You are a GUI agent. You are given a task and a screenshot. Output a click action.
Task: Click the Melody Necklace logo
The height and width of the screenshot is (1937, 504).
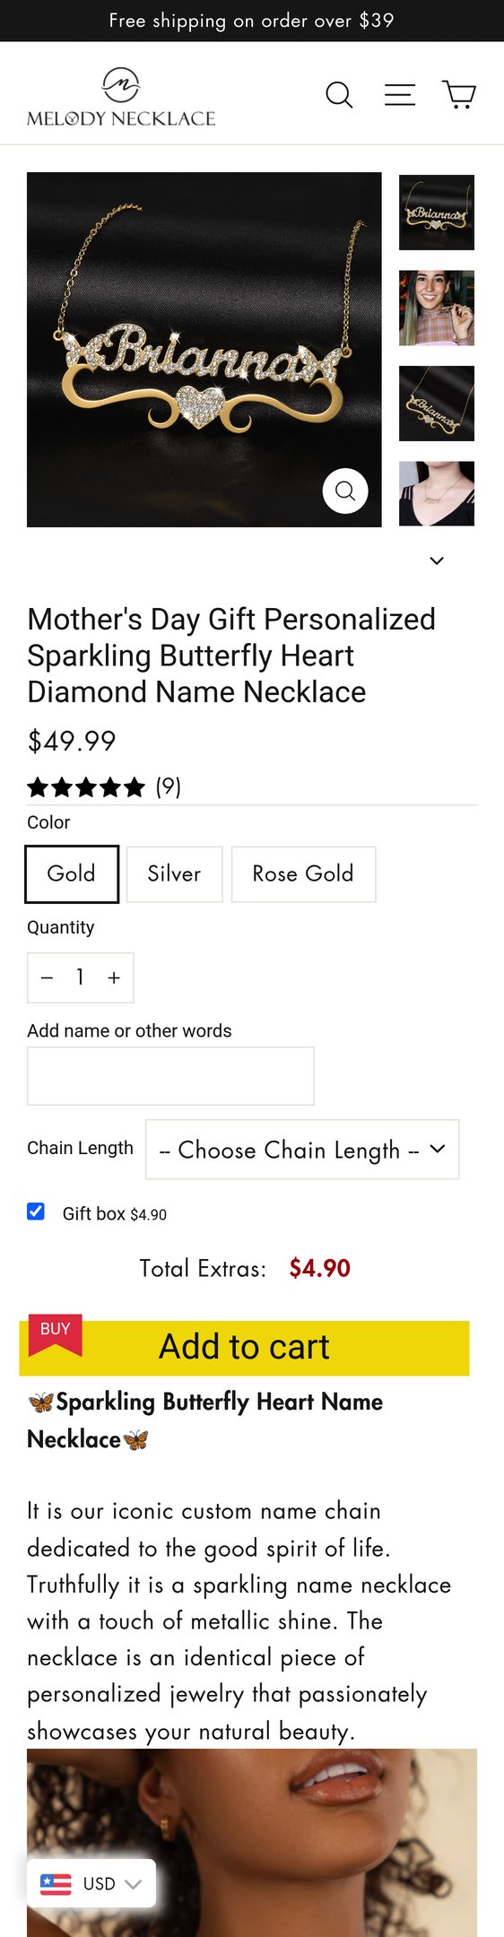coord(121,97)
